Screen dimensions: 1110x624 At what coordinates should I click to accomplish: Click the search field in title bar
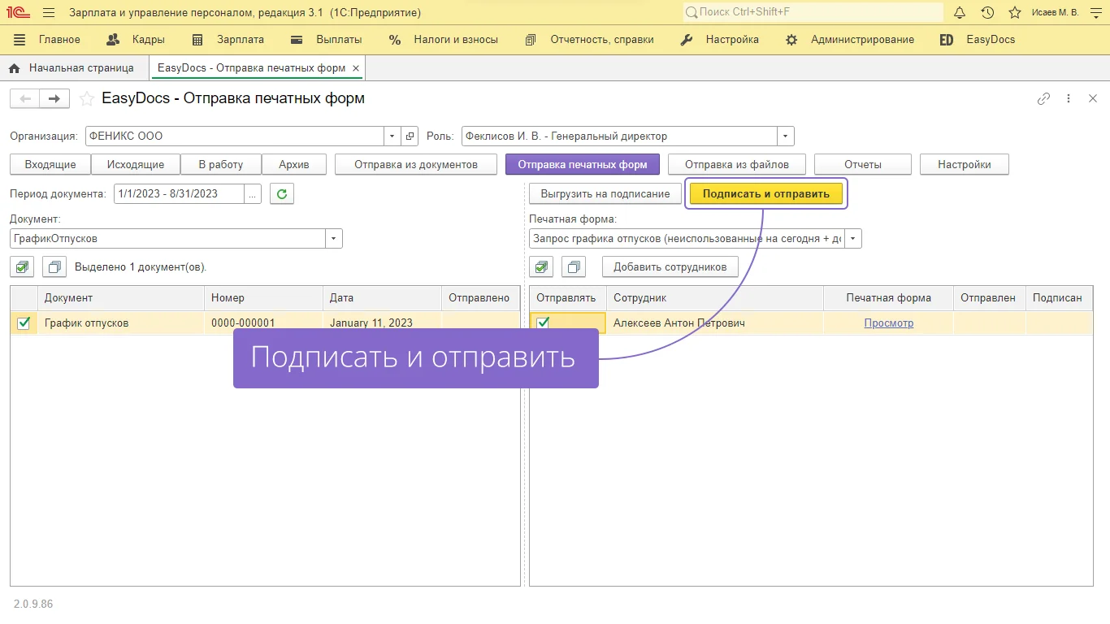pyautogui.click(x=813, y=12)
